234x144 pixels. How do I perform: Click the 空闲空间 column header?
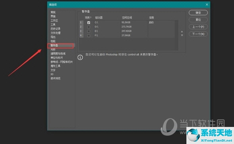127,17
